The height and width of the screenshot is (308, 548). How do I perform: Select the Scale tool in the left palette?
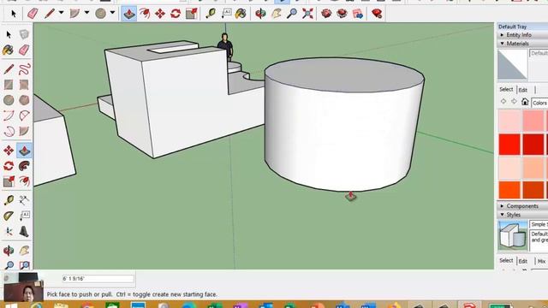point(9,181)
